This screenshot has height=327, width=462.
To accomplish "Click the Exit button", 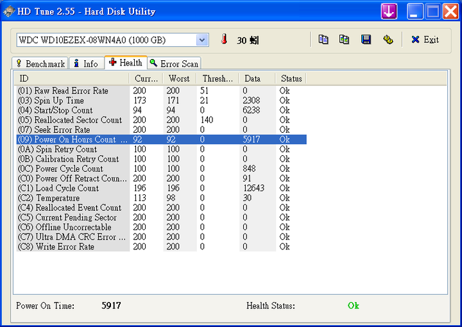I will 425,40.
